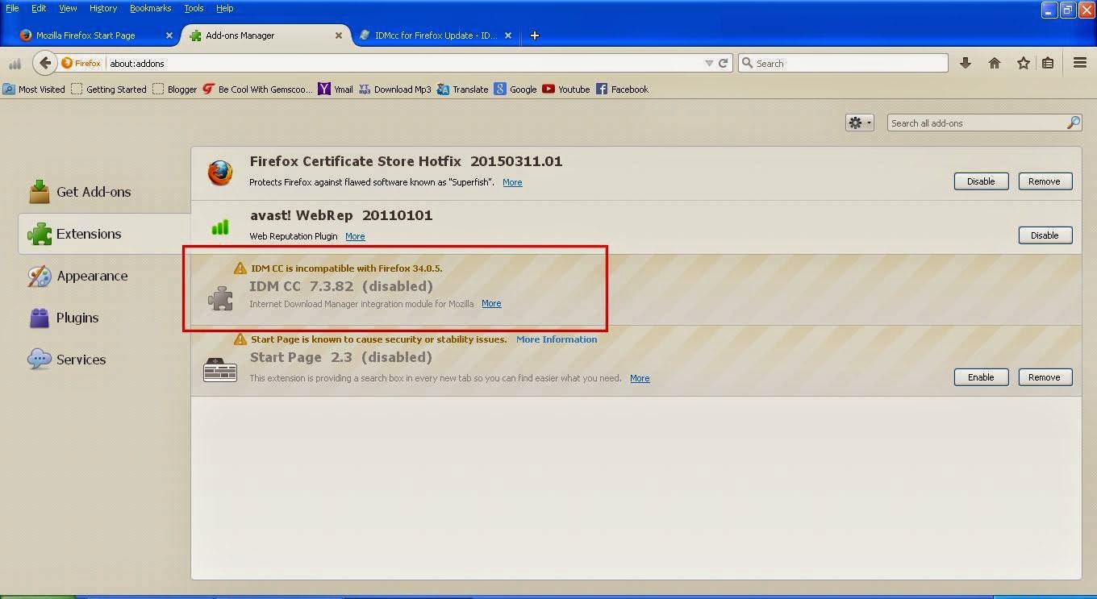
Task: Click the More link for IDM CC
Action: coord(491,303)
